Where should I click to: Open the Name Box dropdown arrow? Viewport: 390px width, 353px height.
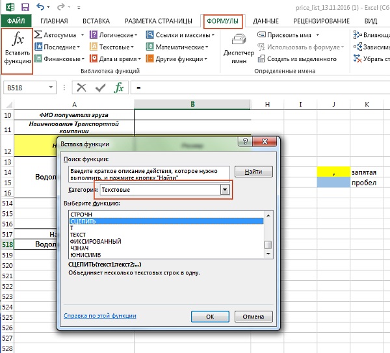tap(51, 87)
